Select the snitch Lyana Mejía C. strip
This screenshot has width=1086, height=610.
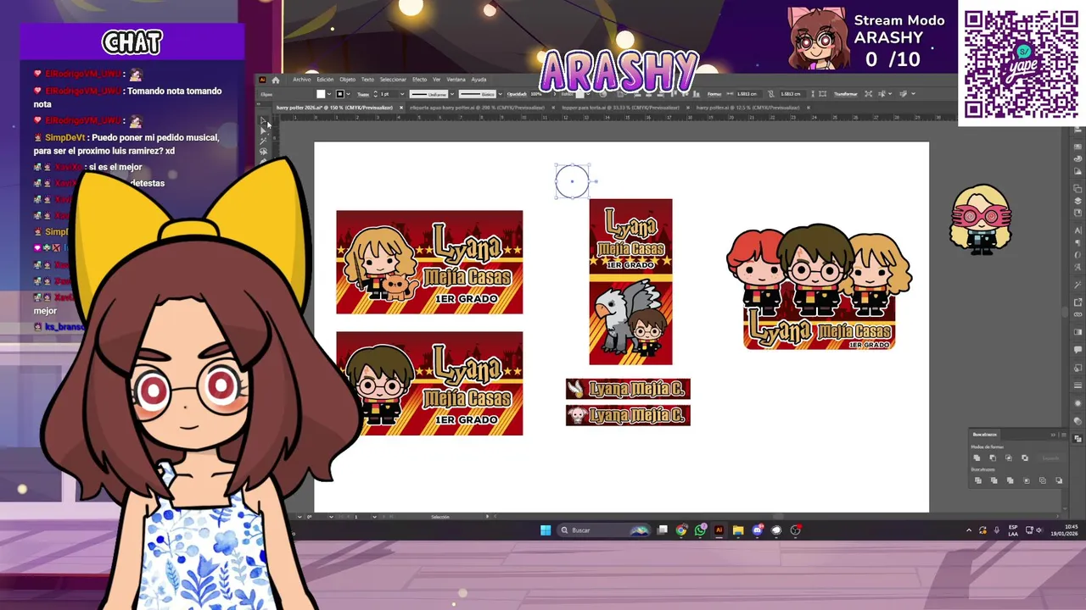[628, 389]
